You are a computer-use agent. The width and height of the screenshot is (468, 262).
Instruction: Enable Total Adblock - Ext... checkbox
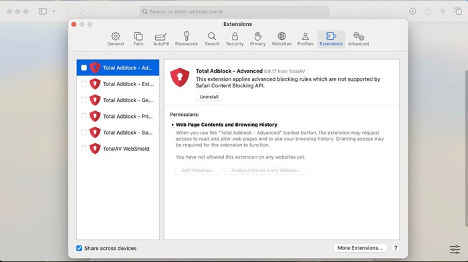(x=84, y=84)
